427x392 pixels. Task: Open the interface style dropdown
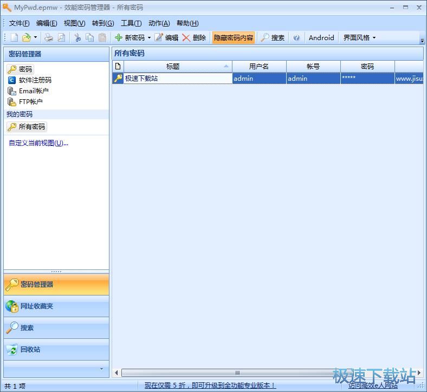[359, 37]
